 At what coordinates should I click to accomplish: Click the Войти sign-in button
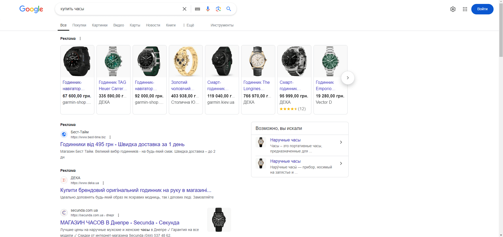tap(482, 9)
